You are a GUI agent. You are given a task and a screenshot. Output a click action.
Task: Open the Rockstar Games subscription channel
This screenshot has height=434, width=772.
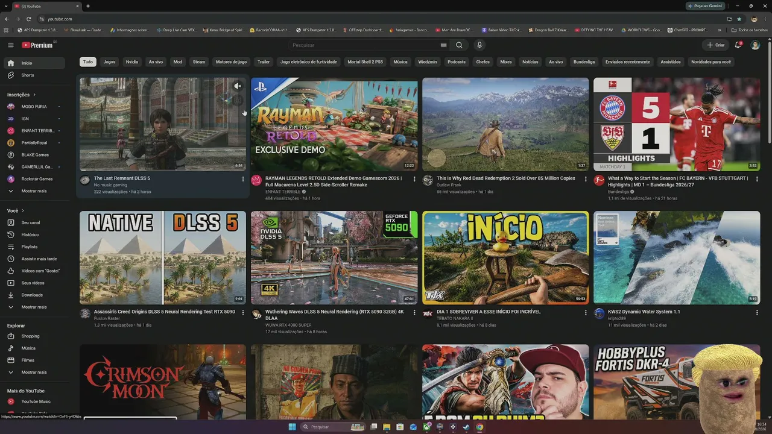pyautogui.click(x=34, y=179)
